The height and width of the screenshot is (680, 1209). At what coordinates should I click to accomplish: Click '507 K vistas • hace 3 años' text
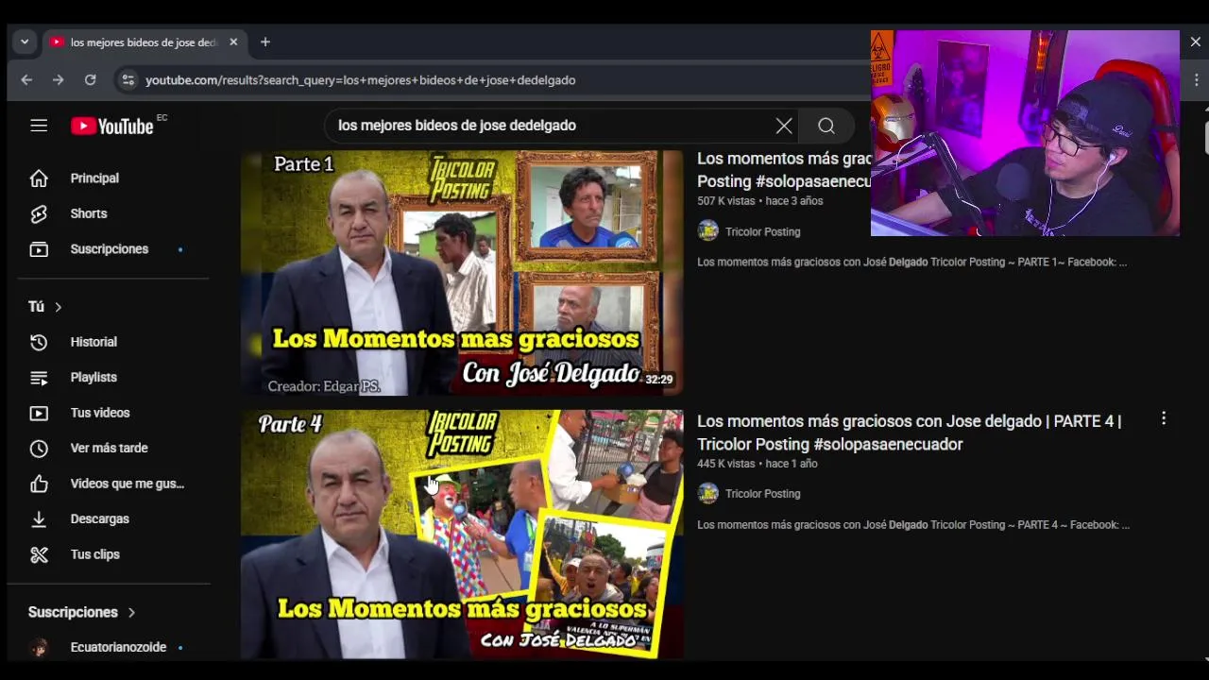click(759, 201)
